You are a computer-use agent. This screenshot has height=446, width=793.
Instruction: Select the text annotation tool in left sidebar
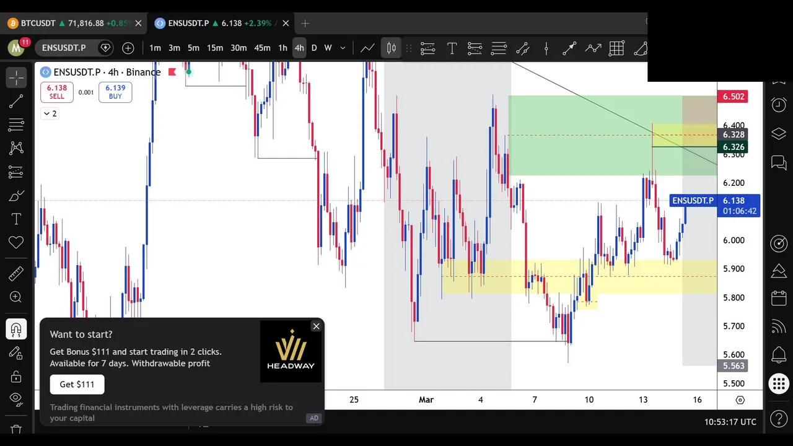coord(16,219)
